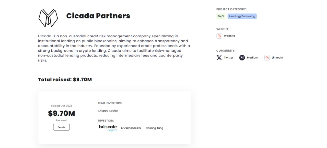Open the LinkedIn community link
The width and height of the screenshot is (327, 148).
click(x=277, y=58)
